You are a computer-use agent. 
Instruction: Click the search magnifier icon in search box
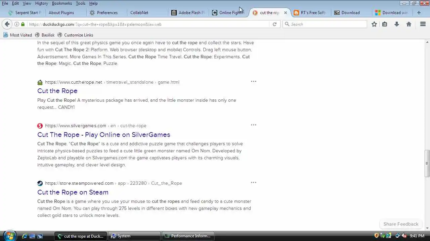[287, 24]
